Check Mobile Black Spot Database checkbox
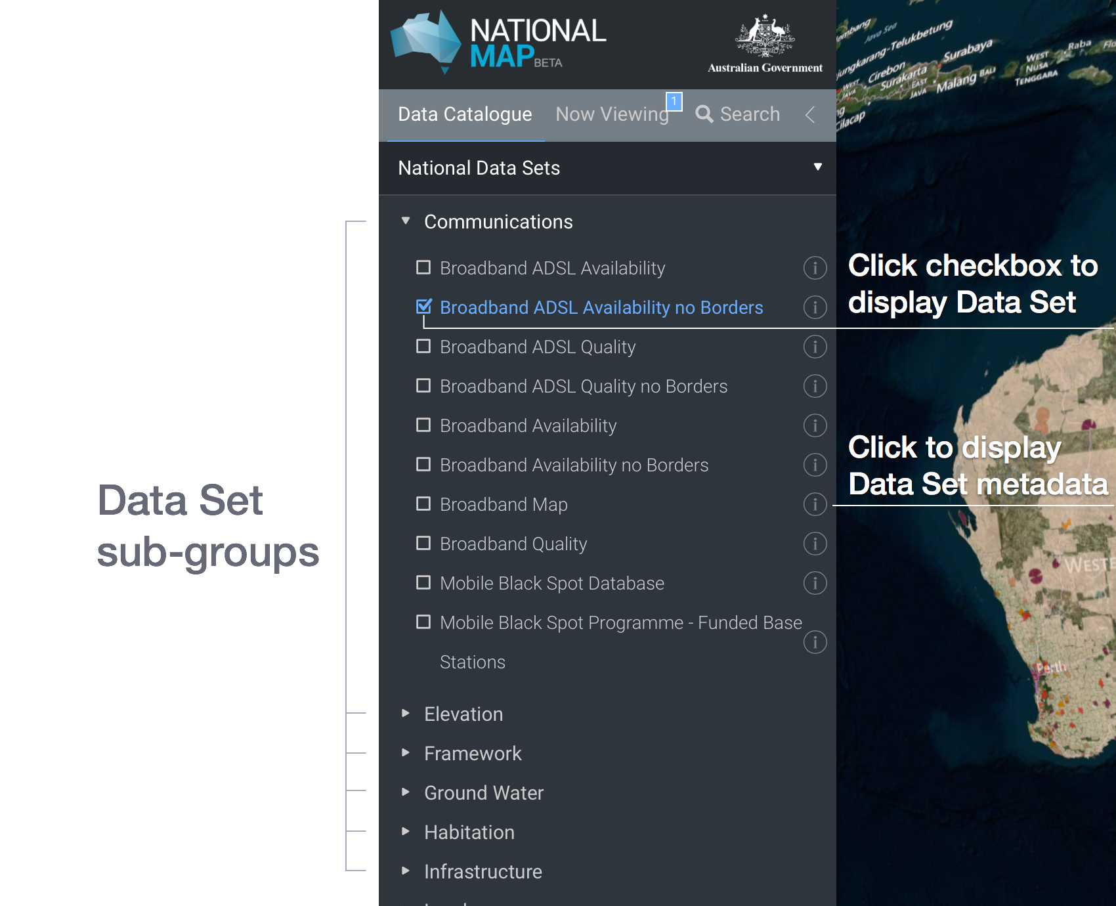 (x=423, y=582)
